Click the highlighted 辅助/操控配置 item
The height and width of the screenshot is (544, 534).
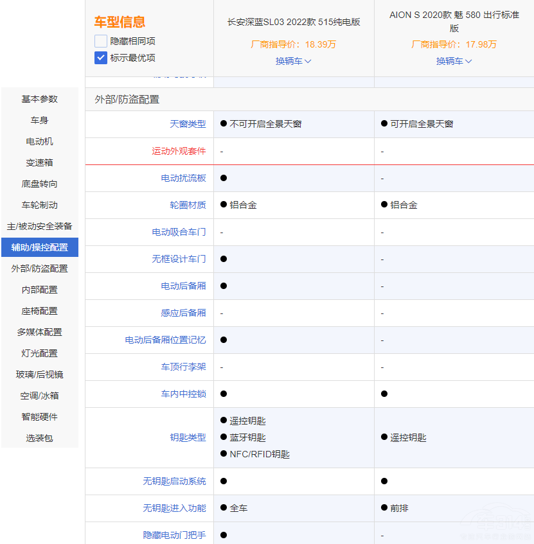coord(39,247)
